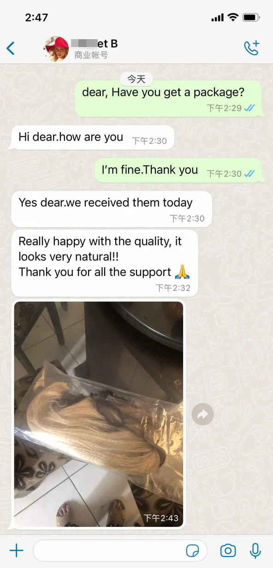Open the received hair bundle photo
The width and height of the screenshot is (273, 568).
pyautogui.click(x=99, y=414)
